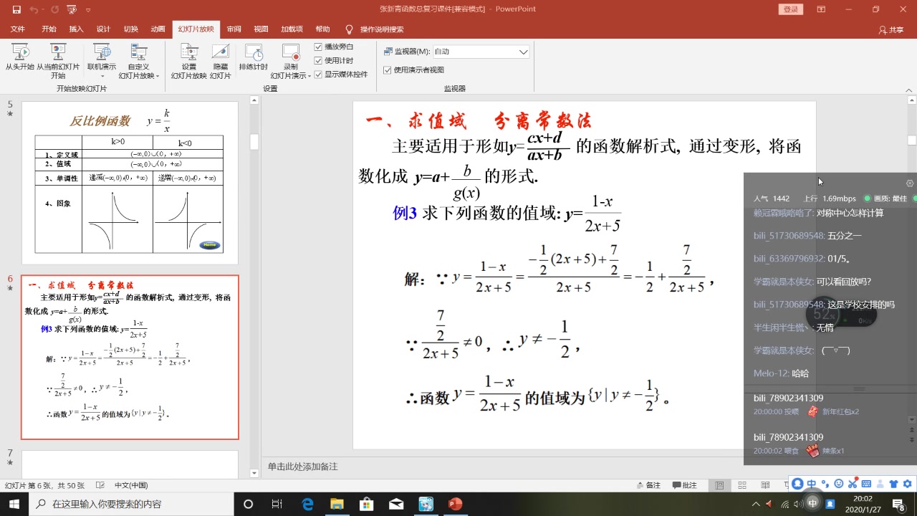Select slide 7 thumbnail in slide panel
917x516 pixels.
click(130, 462)
